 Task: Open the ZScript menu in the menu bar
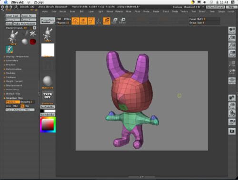(39, 2)
